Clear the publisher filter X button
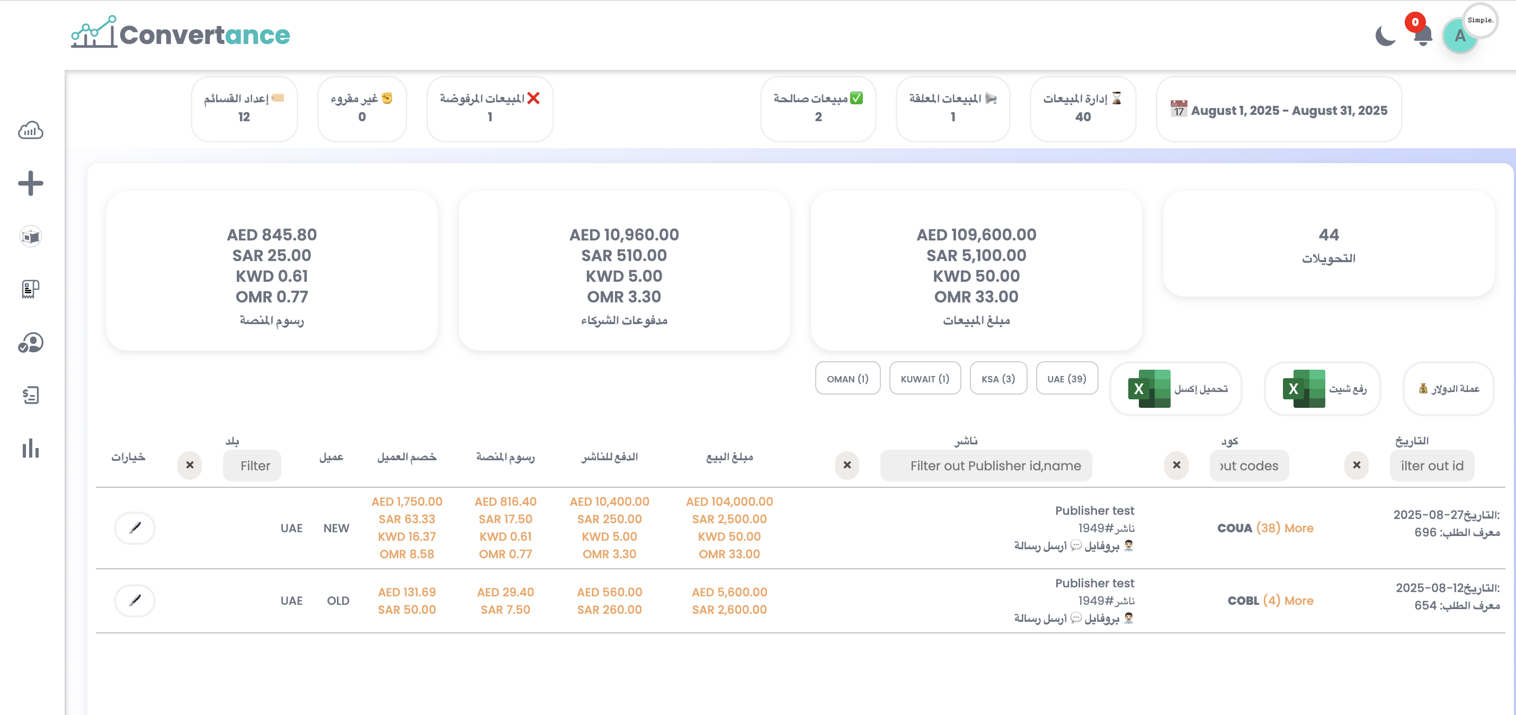The image size is (1516, 715). [847, 465]
